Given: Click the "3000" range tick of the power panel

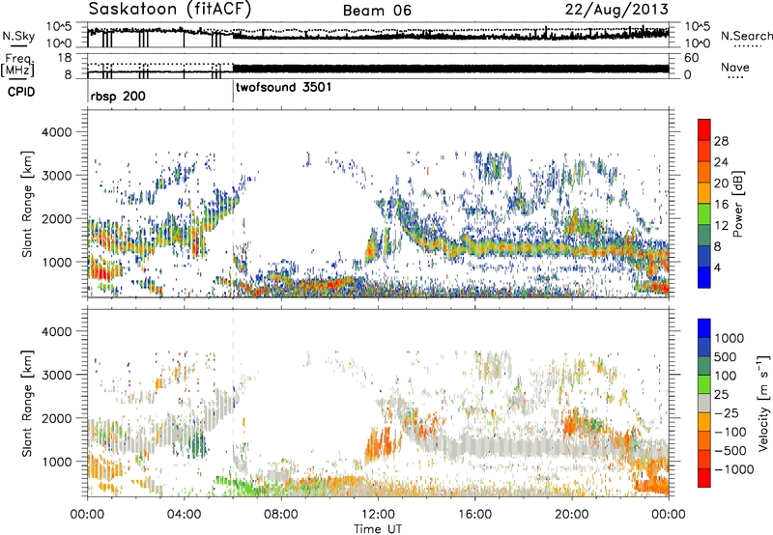Looking at the screenshot, I should (56, 176).
